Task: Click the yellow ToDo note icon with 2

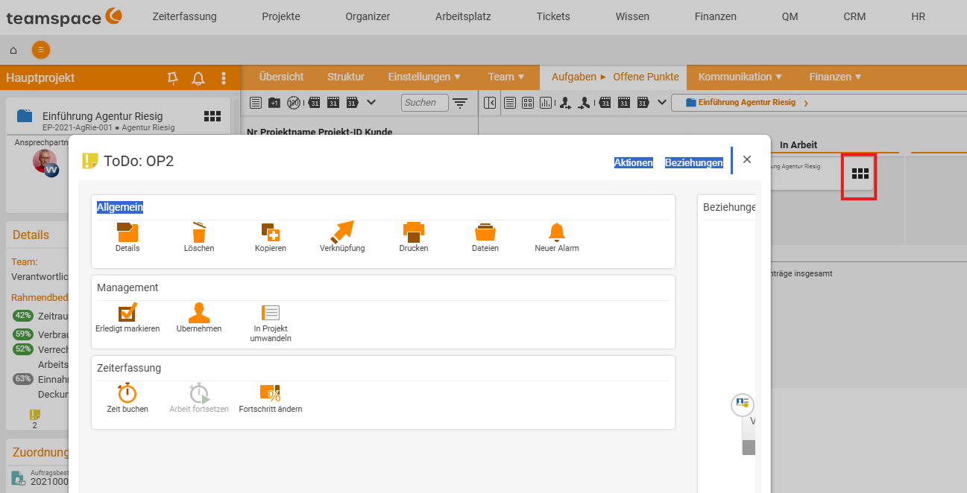Action: 34,415
